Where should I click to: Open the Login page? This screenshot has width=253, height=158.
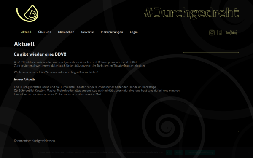pos(134,32)
